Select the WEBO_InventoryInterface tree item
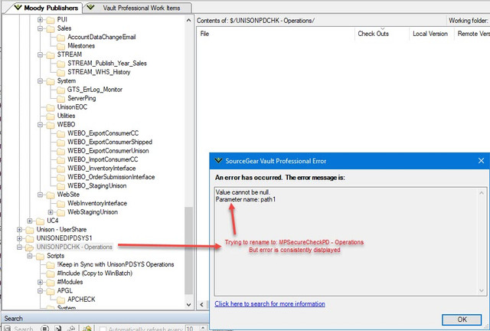 [102, 169]
